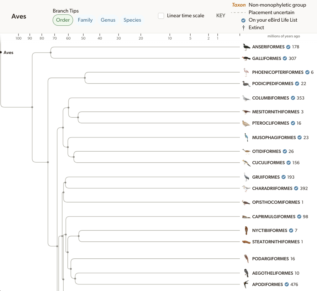Enable the Linear time scale checkbox

click(x=161, y=15)
